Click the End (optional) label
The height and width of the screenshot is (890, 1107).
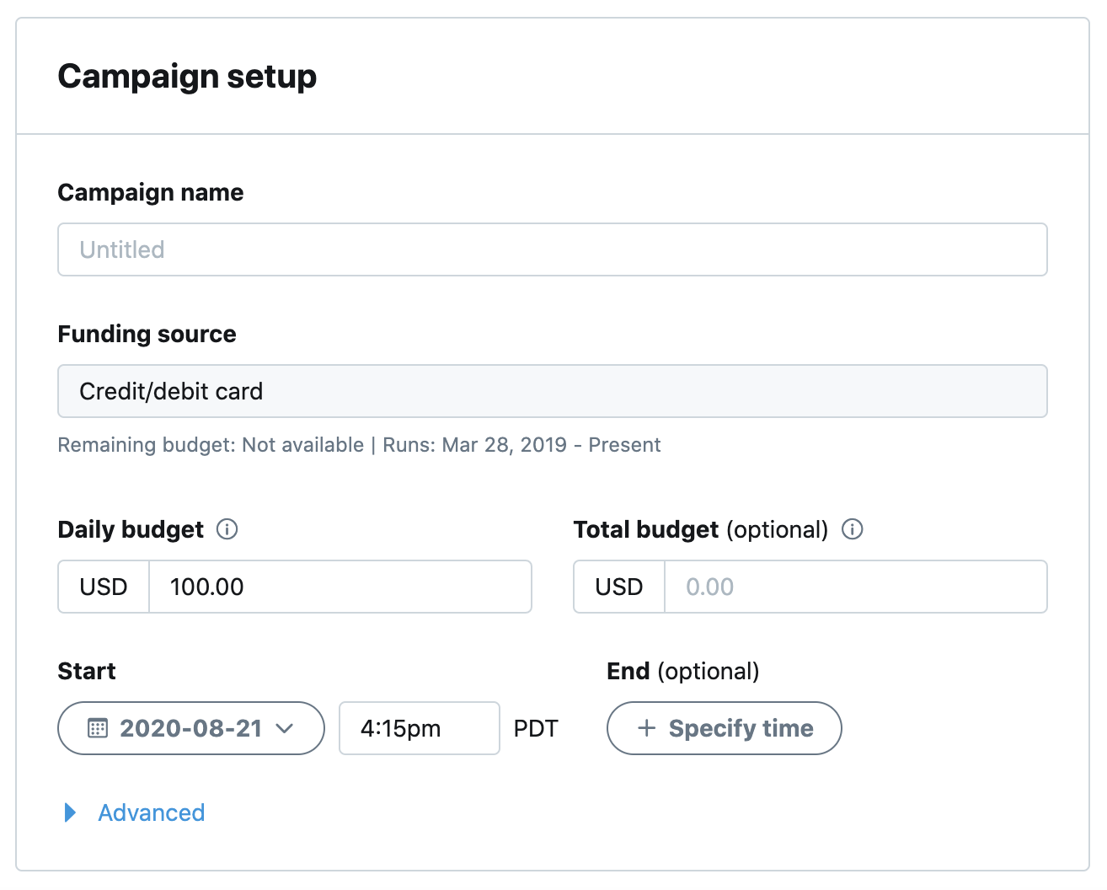tap(682, 671)
